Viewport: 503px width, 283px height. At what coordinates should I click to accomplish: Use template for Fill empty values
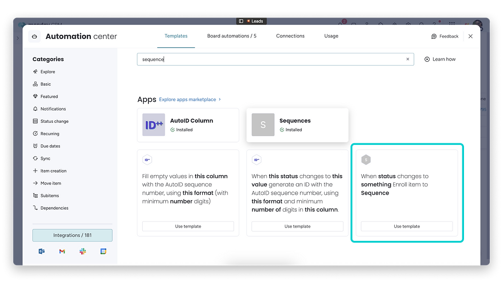[x=188, y=226]
